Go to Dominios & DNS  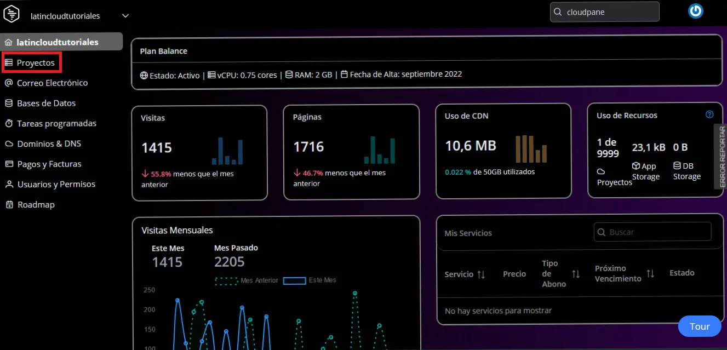(49, 144)
